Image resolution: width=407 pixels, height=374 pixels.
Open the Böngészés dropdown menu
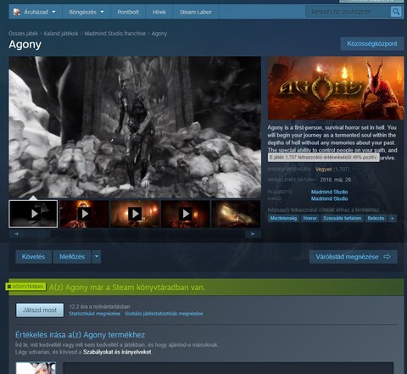(86, 12)
